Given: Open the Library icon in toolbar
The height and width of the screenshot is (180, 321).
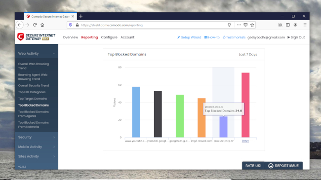Looking at the screenshot, I should click(281, 25).
